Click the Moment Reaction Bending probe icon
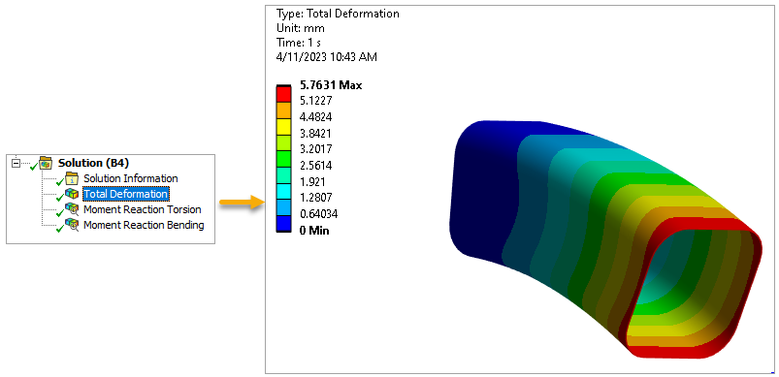Viewport: 779px width, 377px height. pyautogui.click(x=72, y=225)
